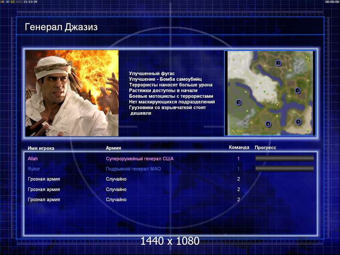
Task: Click the line "Улучшенный фугас"
Action: tap(152, 74)
